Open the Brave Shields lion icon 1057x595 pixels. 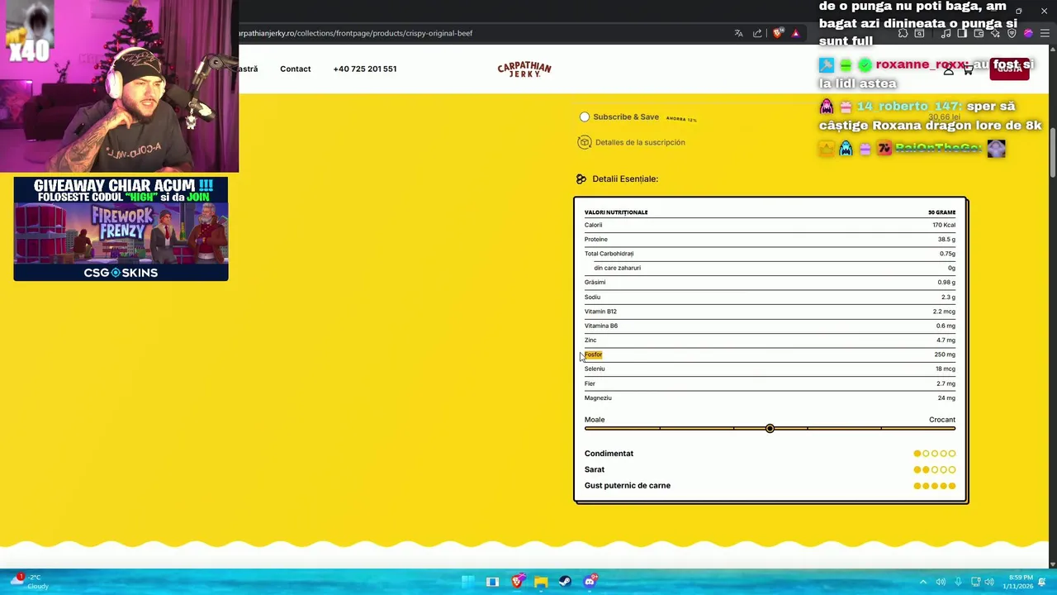pos(777,33)
